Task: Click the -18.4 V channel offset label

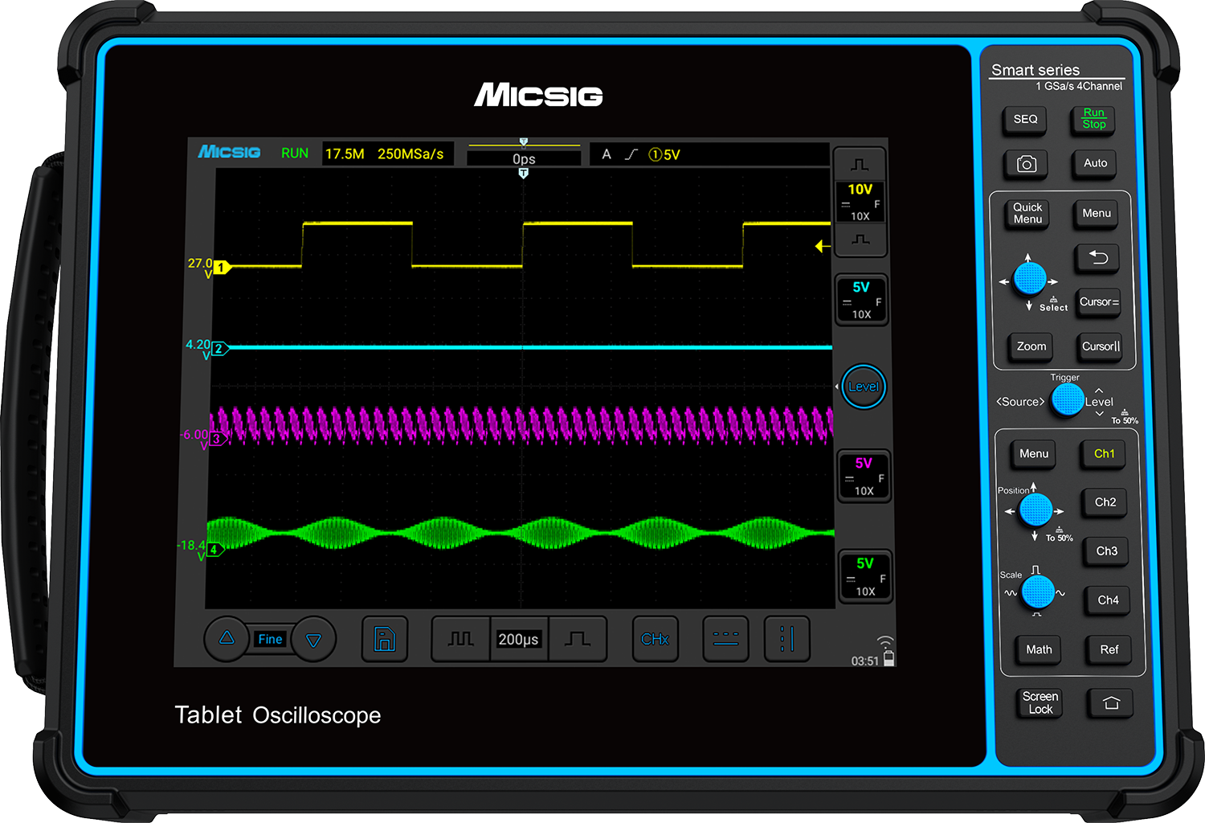Action: [191, 551]
